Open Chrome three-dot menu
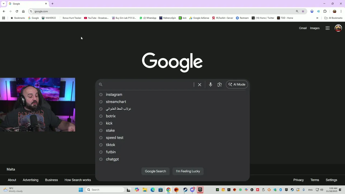 [341, 11]
